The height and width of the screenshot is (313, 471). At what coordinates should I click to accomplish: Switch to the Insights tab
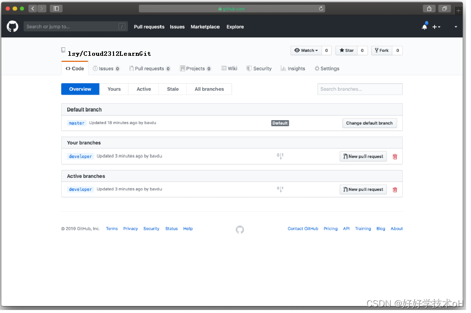click(293, 69)
